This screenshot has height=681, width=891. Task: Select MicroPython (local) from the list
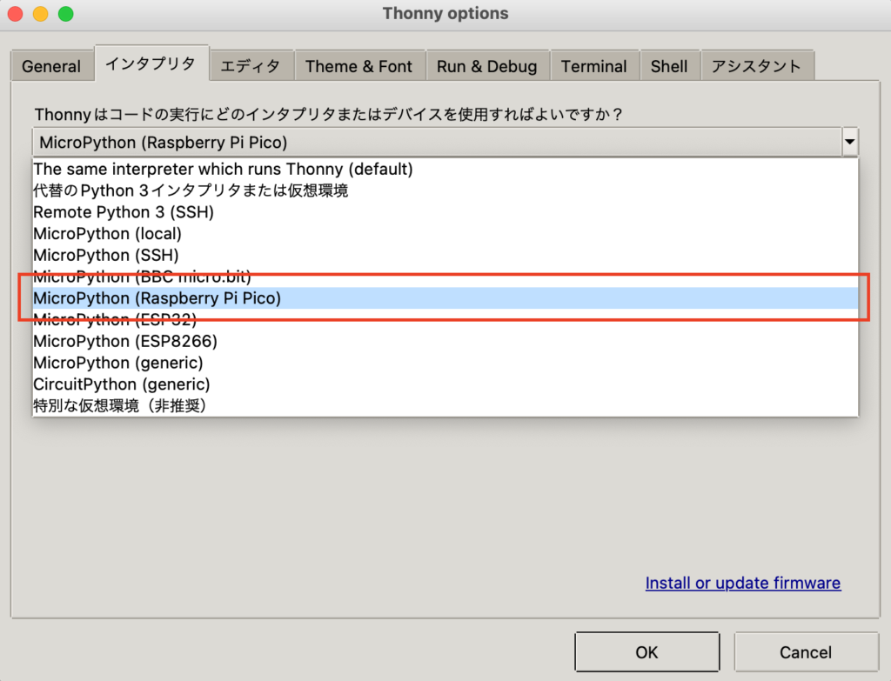pyautogui.click(x=445, y=233)
